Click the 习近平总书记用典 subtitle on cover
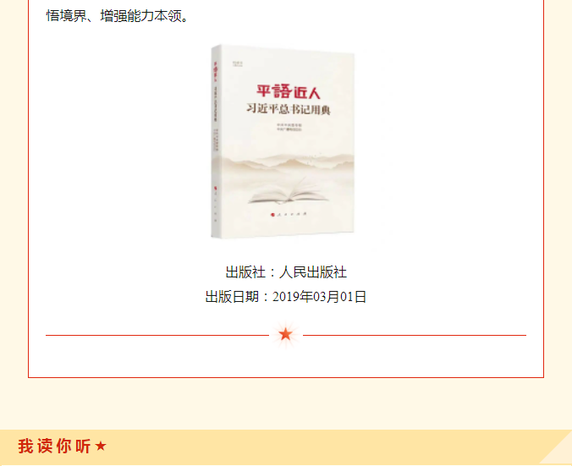The width and height of the screenshot is (572, 466). click(x=289, y=109)
